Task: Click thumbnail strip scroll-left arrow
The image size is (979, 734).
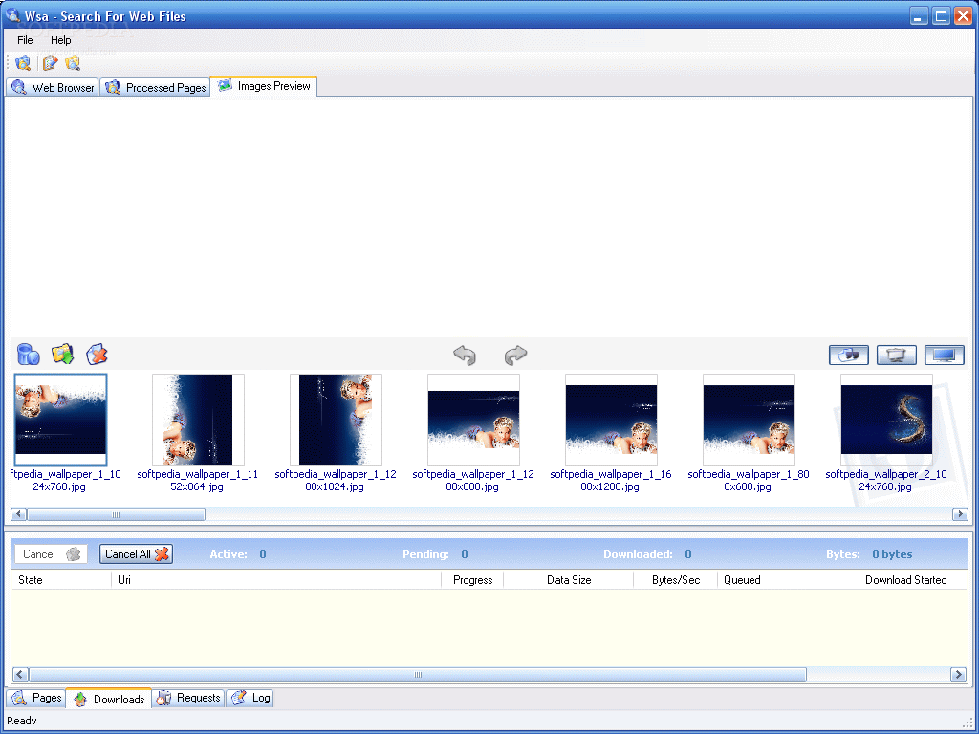Action: pyautogui.click(x=19, y=514)
